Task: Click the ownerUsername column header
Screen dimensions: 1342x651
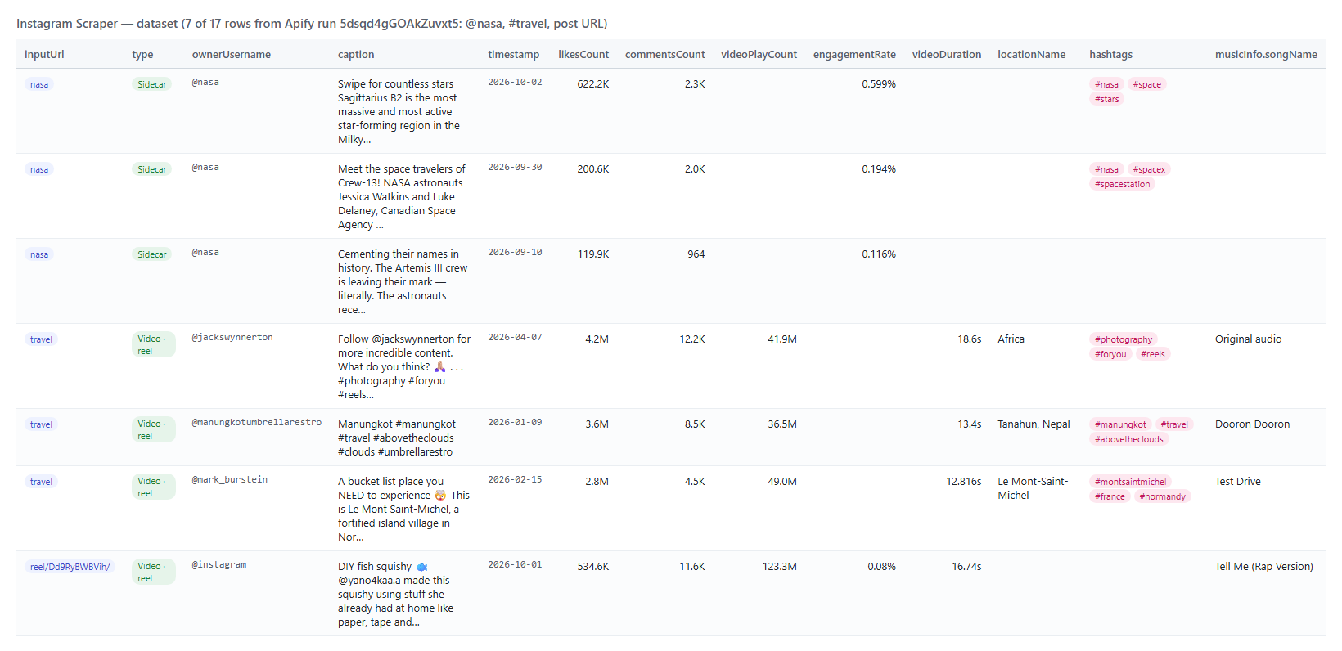Action: 232,55
